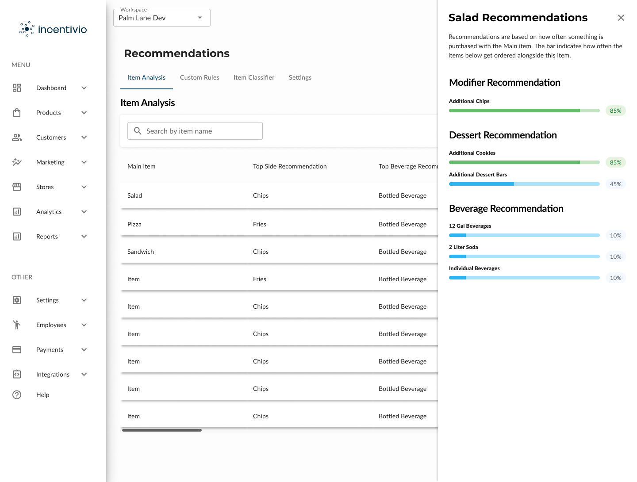637x482 pixels.
Task: Click the Dashboard grid icon
Action: [x=17, y=88]
